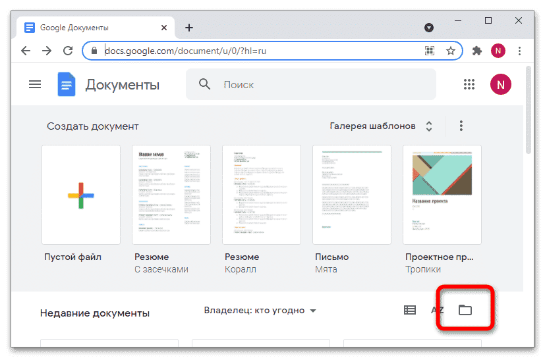Expand the Галерея шаблонов template gallery
The height and width of the screenshot is (358, 545).
[x=382, y=126]
